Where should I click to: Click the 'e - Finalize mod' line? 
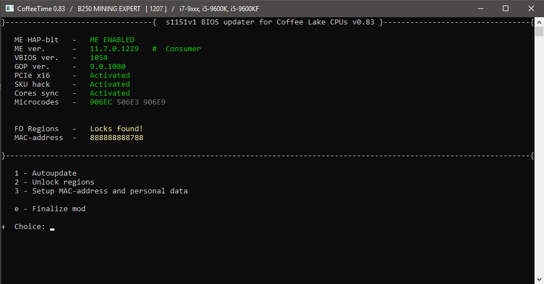tap(50, 208)
